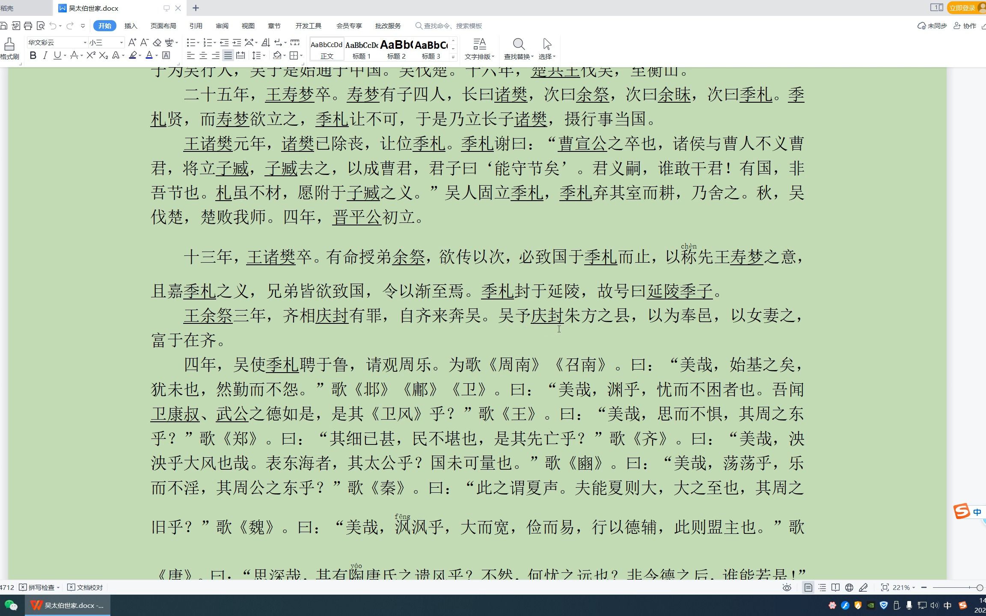Open the 审阅 tab

[222, 26]
